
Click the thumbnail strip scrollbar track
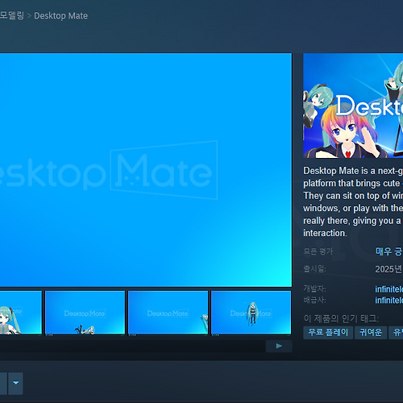coord(133,346)
